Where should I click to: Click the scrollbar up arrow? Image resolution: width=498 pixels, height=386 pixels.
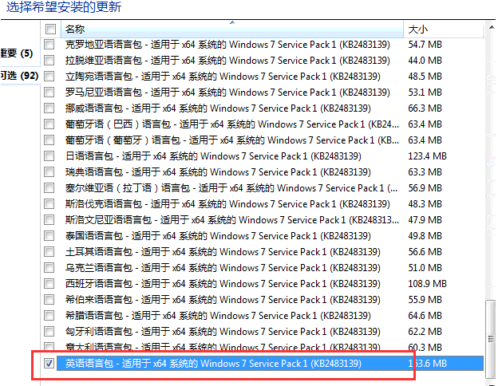click(x=490, y=30)
